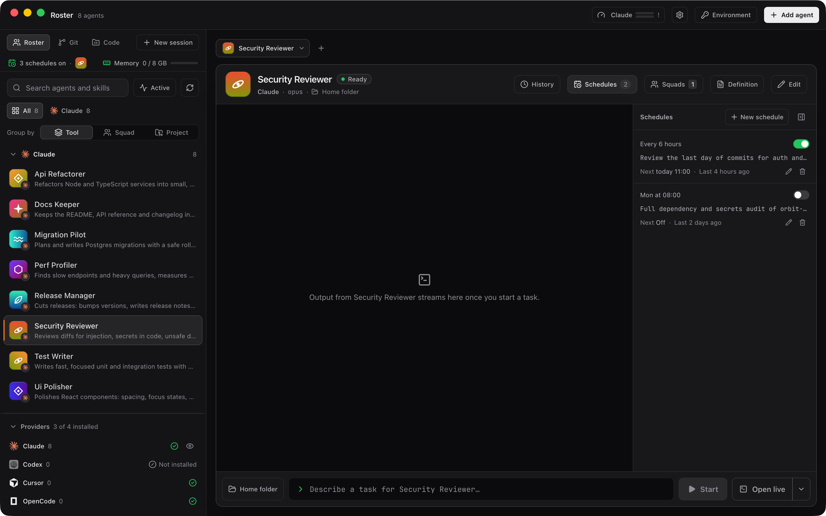The height and width of the screenshot is (516, 826).
Task: Enable the 'Mon at 08:00' schedule toggle
Action: [x=801, y=195]
